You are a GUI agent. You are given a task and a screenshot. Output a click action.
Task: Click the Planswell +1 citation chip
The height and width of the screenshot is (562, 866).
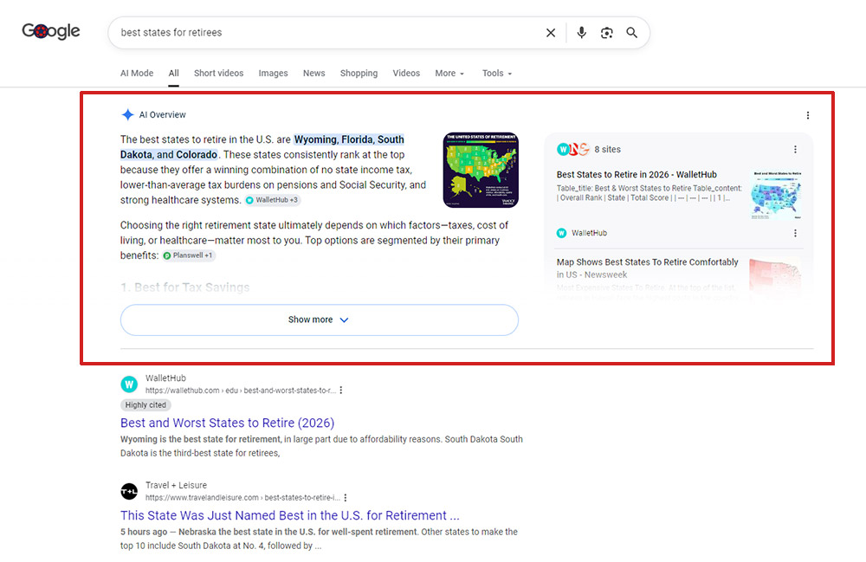(x=189, y=255)
